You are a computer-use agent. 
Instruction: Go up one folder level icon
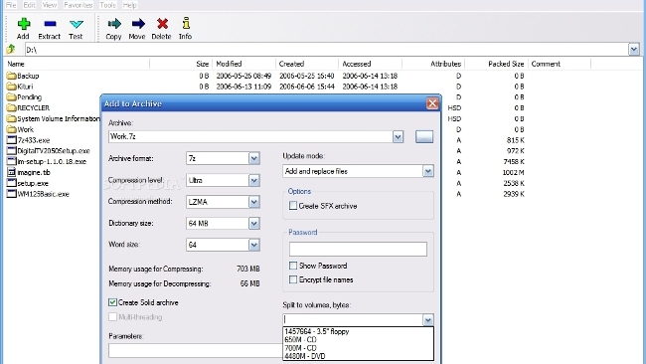click(11, 50)
